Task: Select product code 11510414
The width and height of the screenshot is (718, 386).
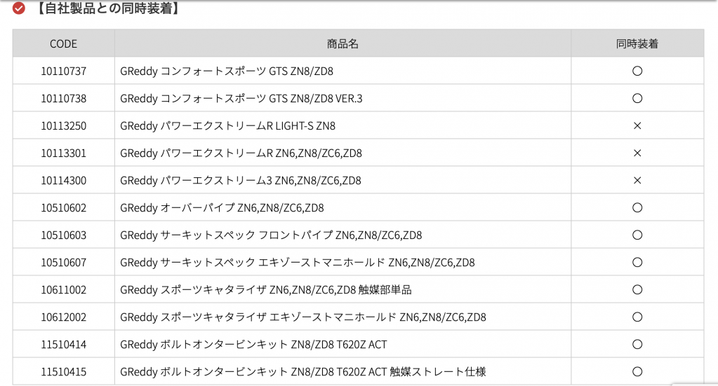Action: (63, 345)
